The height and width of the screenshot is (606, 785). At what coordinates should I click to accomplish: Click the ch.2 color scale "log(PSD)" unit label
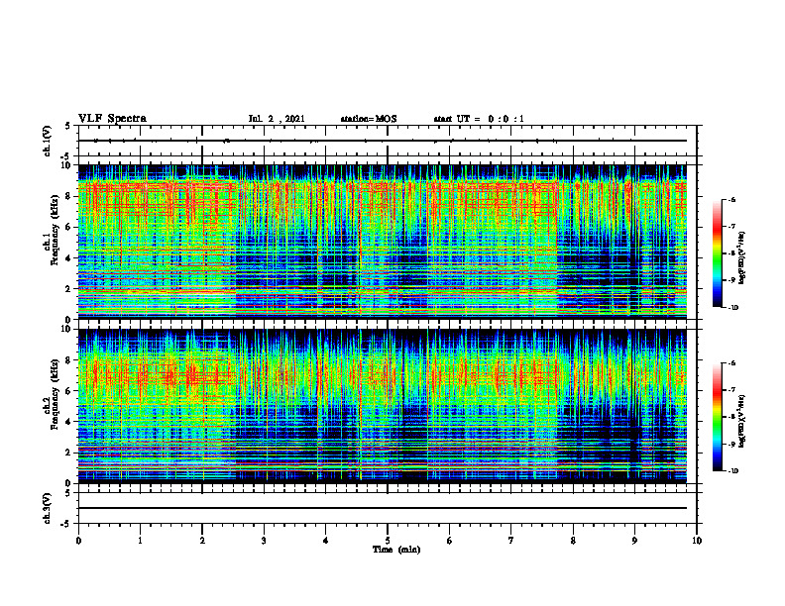[x=742, y=422]
